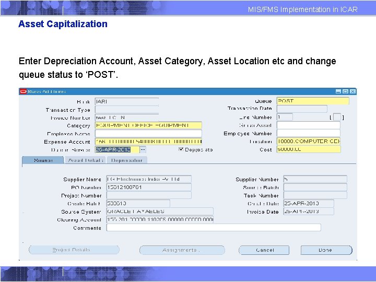Viewport: 376px width, 282px height.
Task: Click the Employee Number field
Action: (309, 133)
